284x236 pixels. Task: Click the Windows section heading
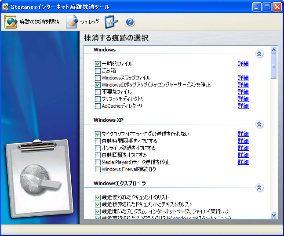[x=105, y=50]
